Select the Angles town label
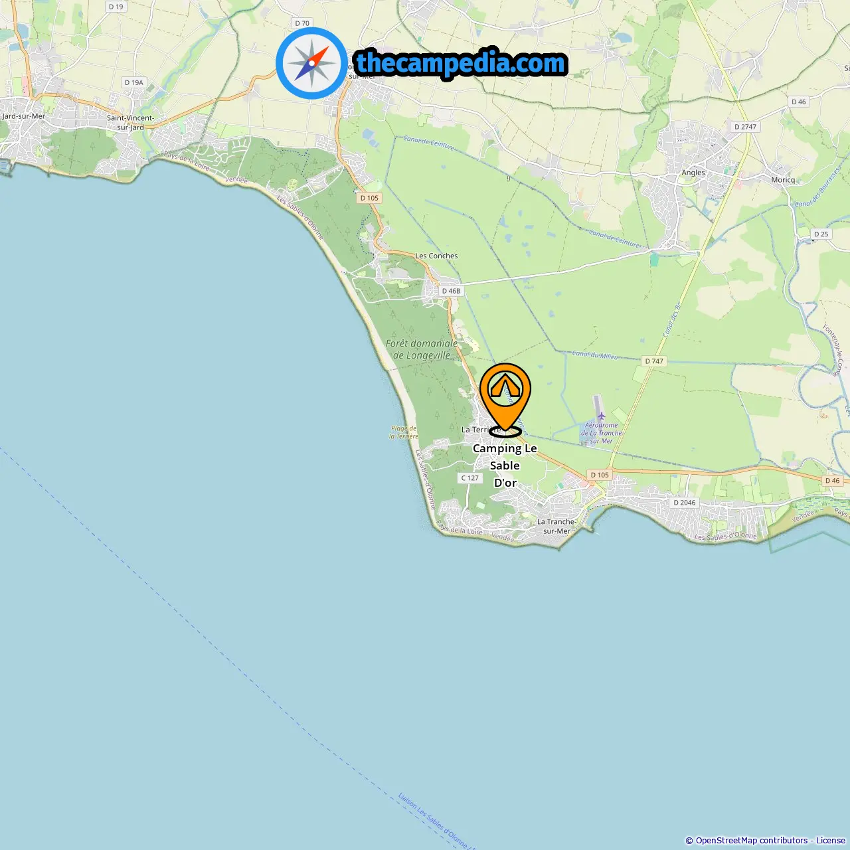This screenshot has width=850, height=850. click(693, 173)
